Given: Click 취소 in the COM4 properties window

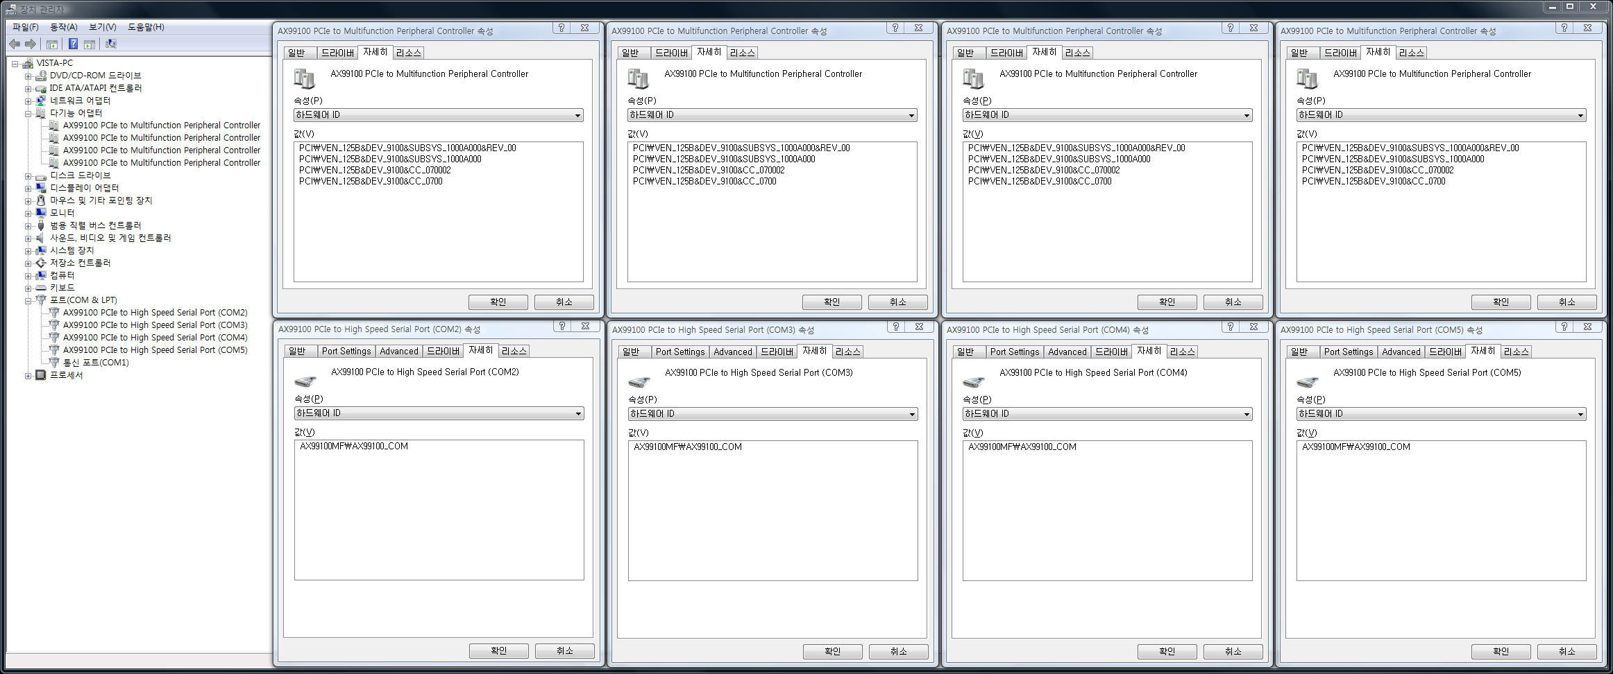Looking at the screenshot, I should click(x=1233, y=652).
